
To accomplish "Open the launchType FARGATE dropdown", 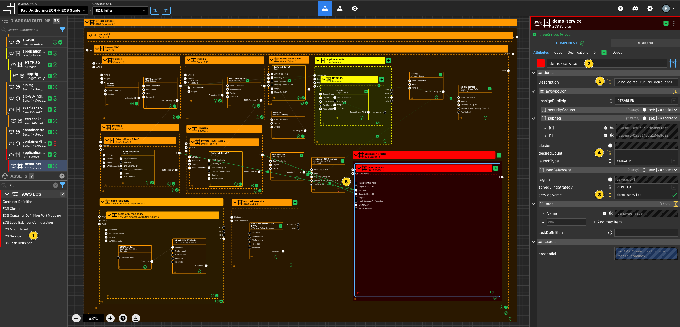I will (x=646, y=161).
